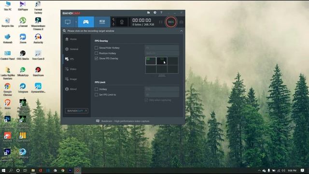309x174 pixels.
Task: Enable Set FPS Limit to checkbox
Action: [x=96, y=95]
